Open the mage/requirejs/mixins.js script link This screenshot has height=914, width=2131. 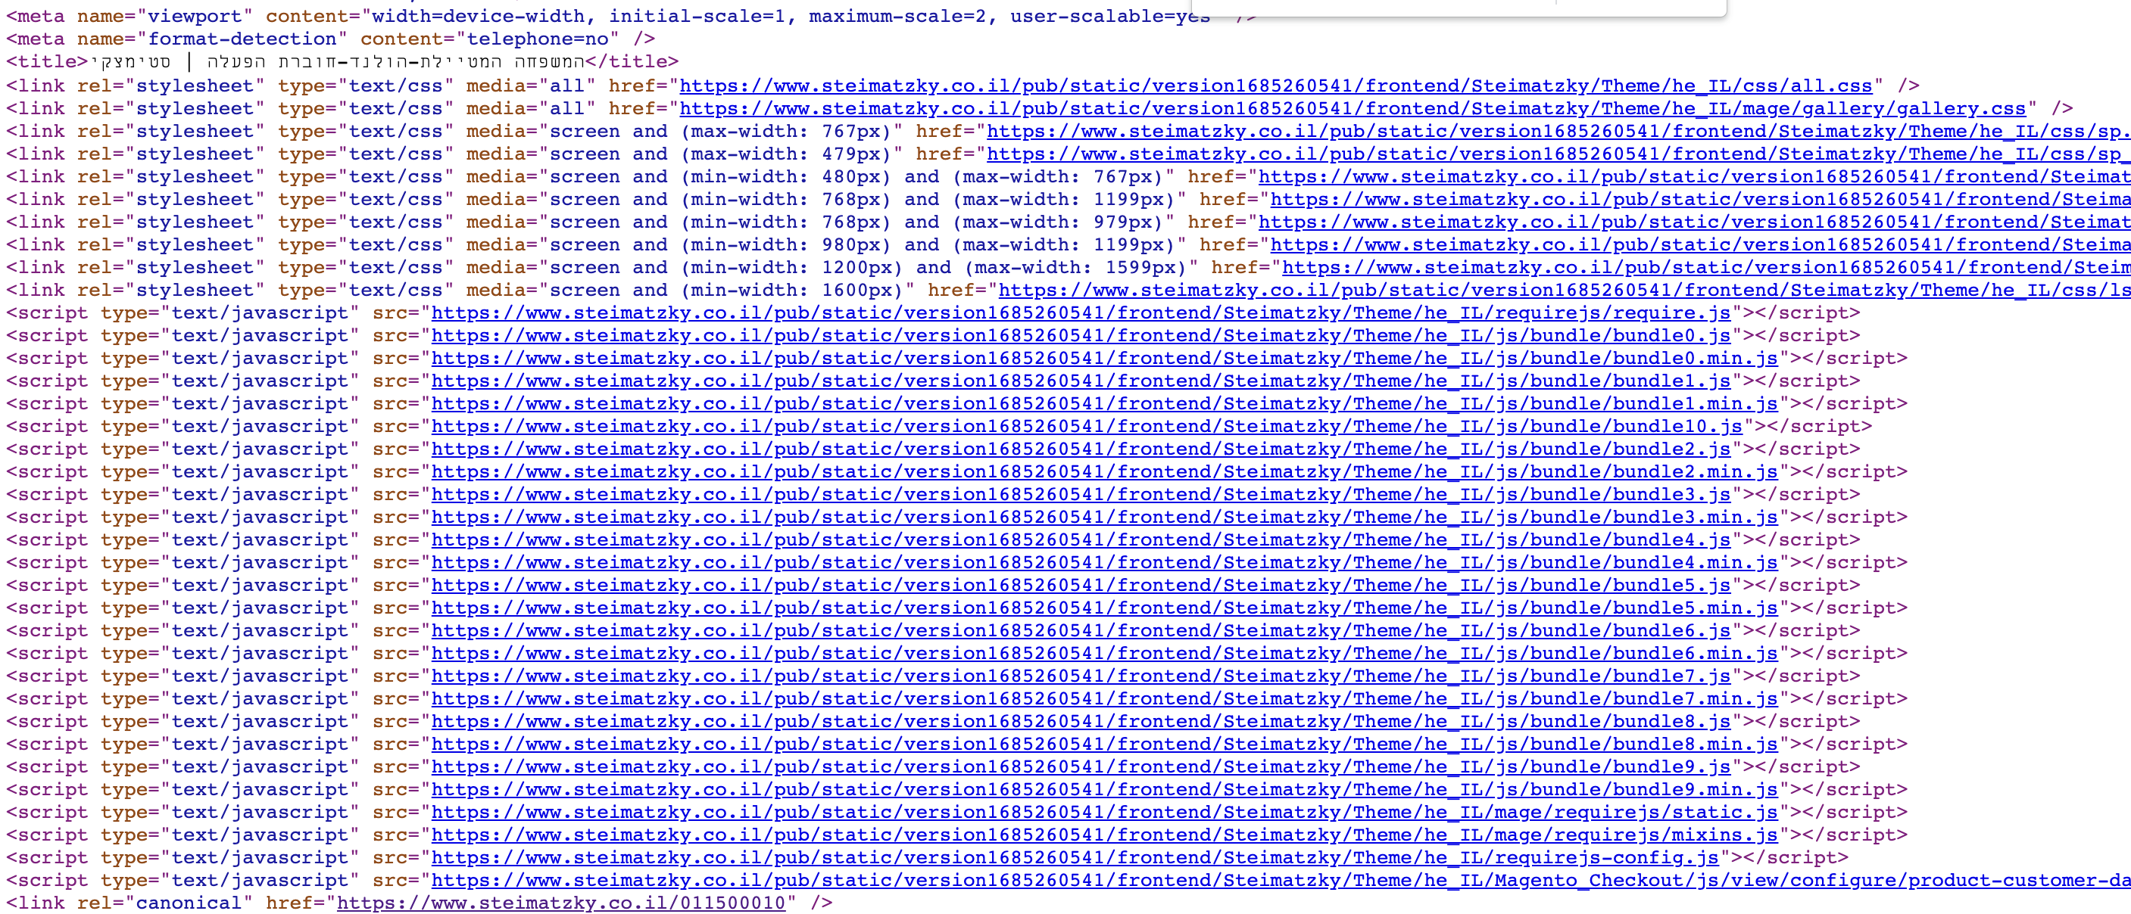pyautogui.click(x=1104, y=835)
